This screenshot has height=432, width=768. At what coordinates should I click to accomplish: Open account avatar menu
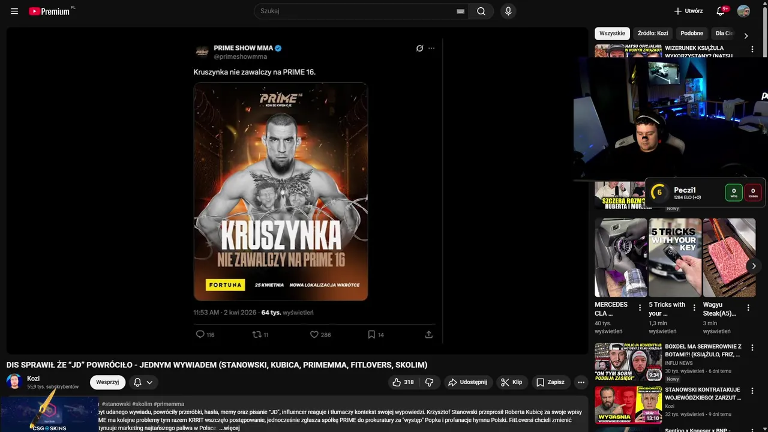pyautogui.click(x=743, y=11)
